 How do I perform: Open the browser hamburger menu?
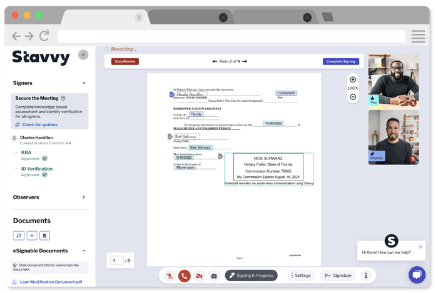pyautogui.click(x=418, y=36)
